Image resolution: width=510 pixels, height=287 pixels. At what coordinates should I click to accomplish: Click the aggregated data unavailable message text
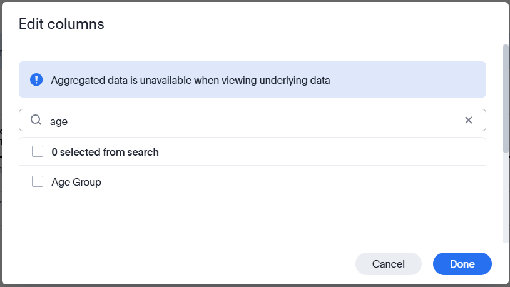[x=190, y=80]
